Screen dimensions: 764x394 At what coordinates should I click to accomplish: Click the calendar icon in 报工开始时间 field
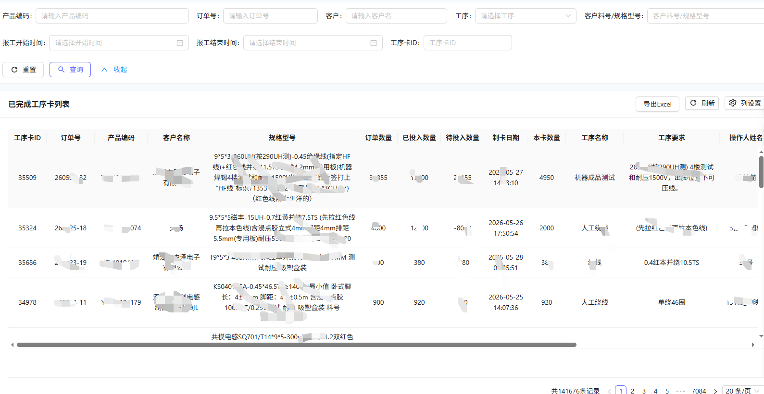pos(180,43)
